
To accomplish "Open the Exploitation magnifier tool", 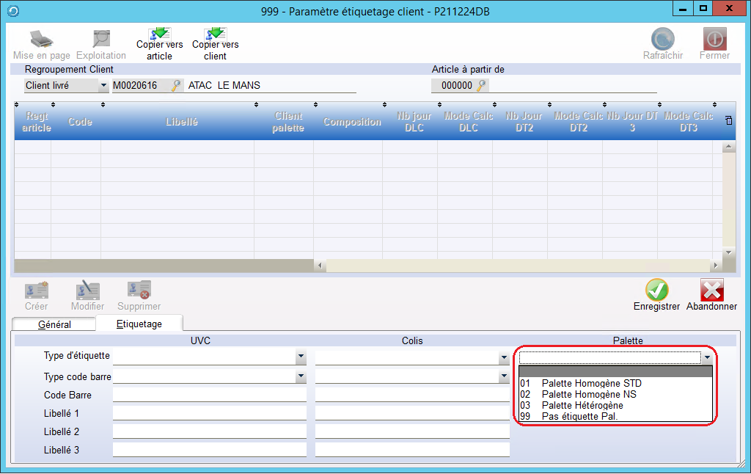I will pyautogui.click(x=101, y=39).
